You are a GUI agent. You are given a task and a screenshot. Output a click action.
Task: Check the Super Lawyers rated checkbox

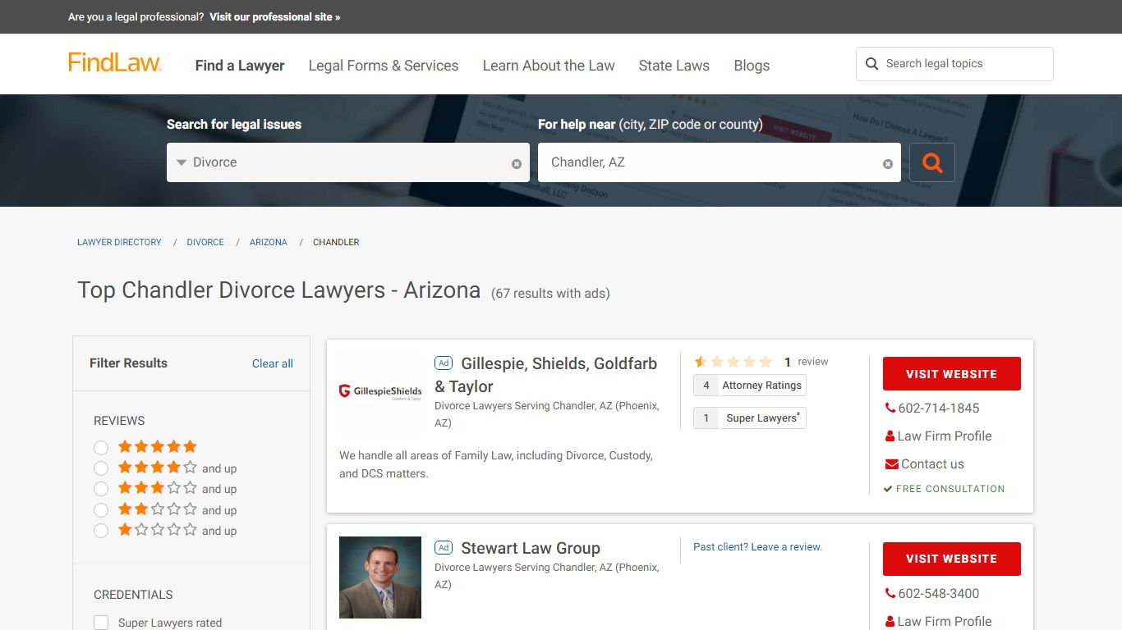[x=101, y=623]
